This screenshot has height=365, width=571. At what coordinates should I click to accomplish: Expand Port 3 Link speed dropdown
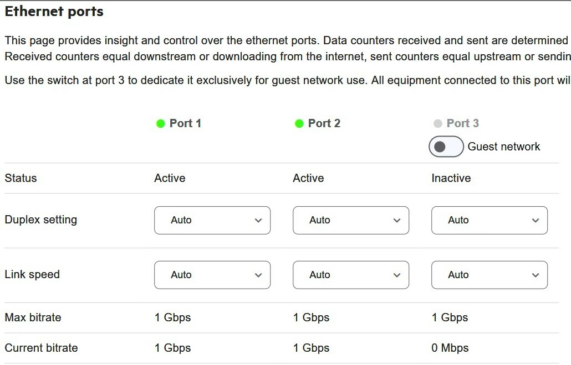[490, 275]
